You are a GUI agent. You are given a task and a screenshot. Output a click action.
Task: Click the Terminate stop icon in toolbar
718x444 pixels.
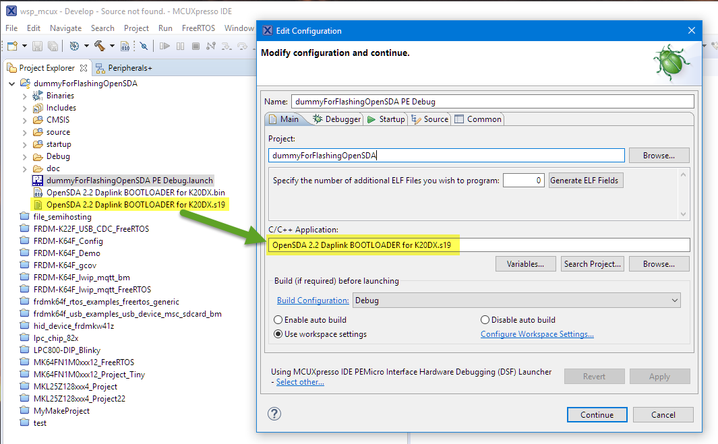click(196, 46)
